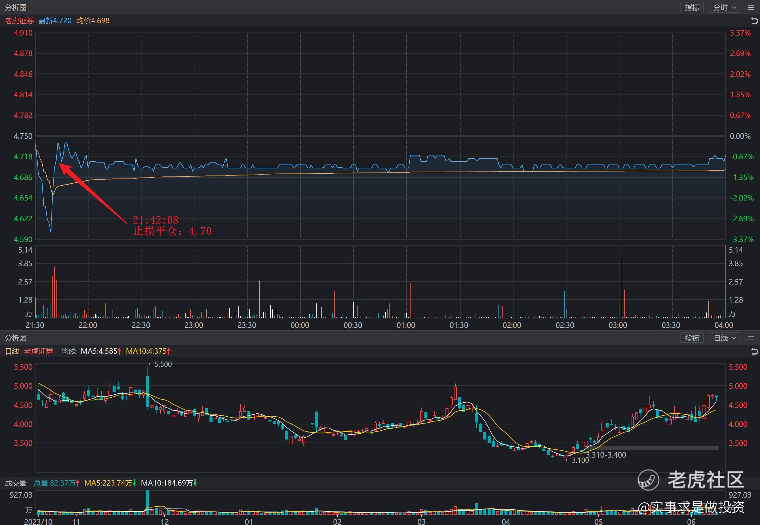Open the lower panel hamburger menu

pos(751,338)
